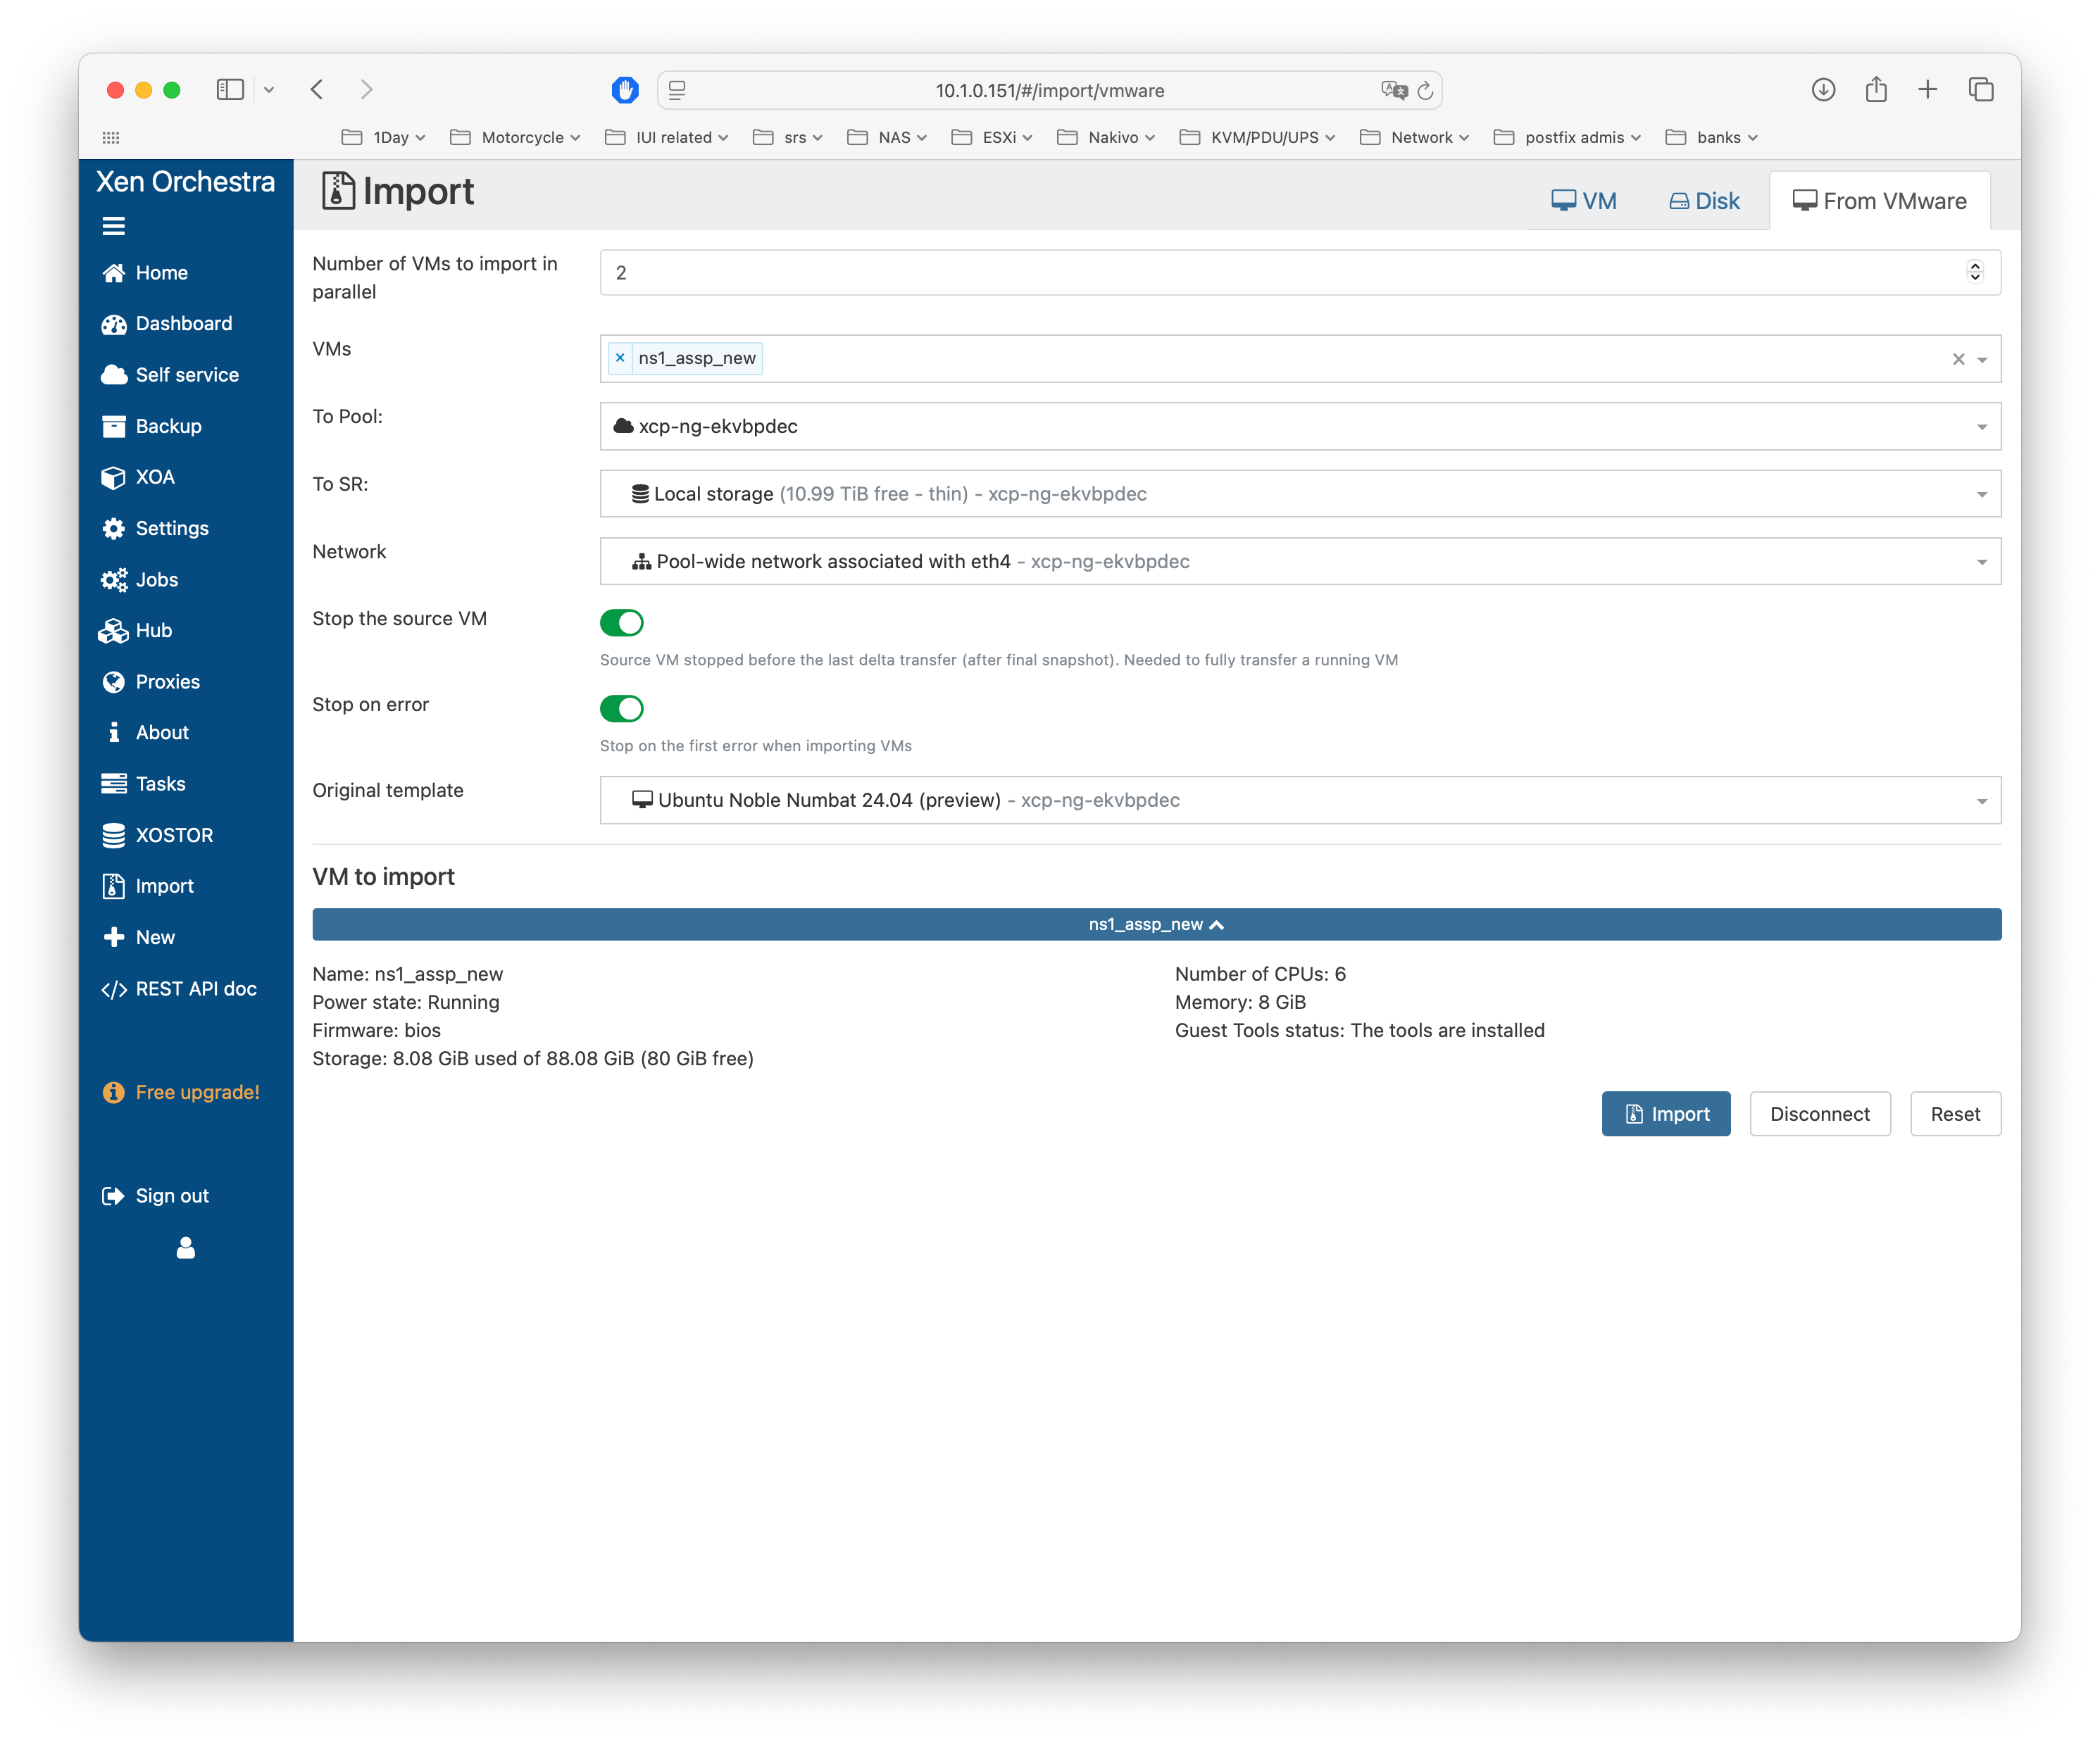
Task: Open the To SR storage dropdown
Action: click(1980, 495)
